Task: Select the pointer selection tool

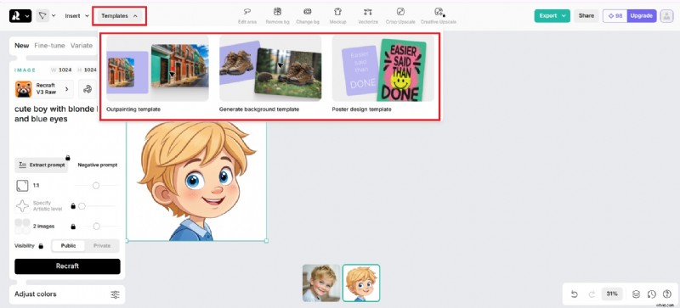Action: coord(42,16)
